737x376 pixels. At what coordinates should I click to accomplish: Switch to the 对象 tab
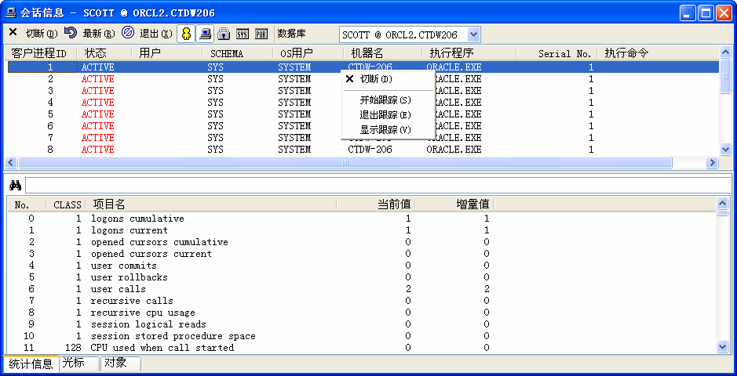coord(115,363)
